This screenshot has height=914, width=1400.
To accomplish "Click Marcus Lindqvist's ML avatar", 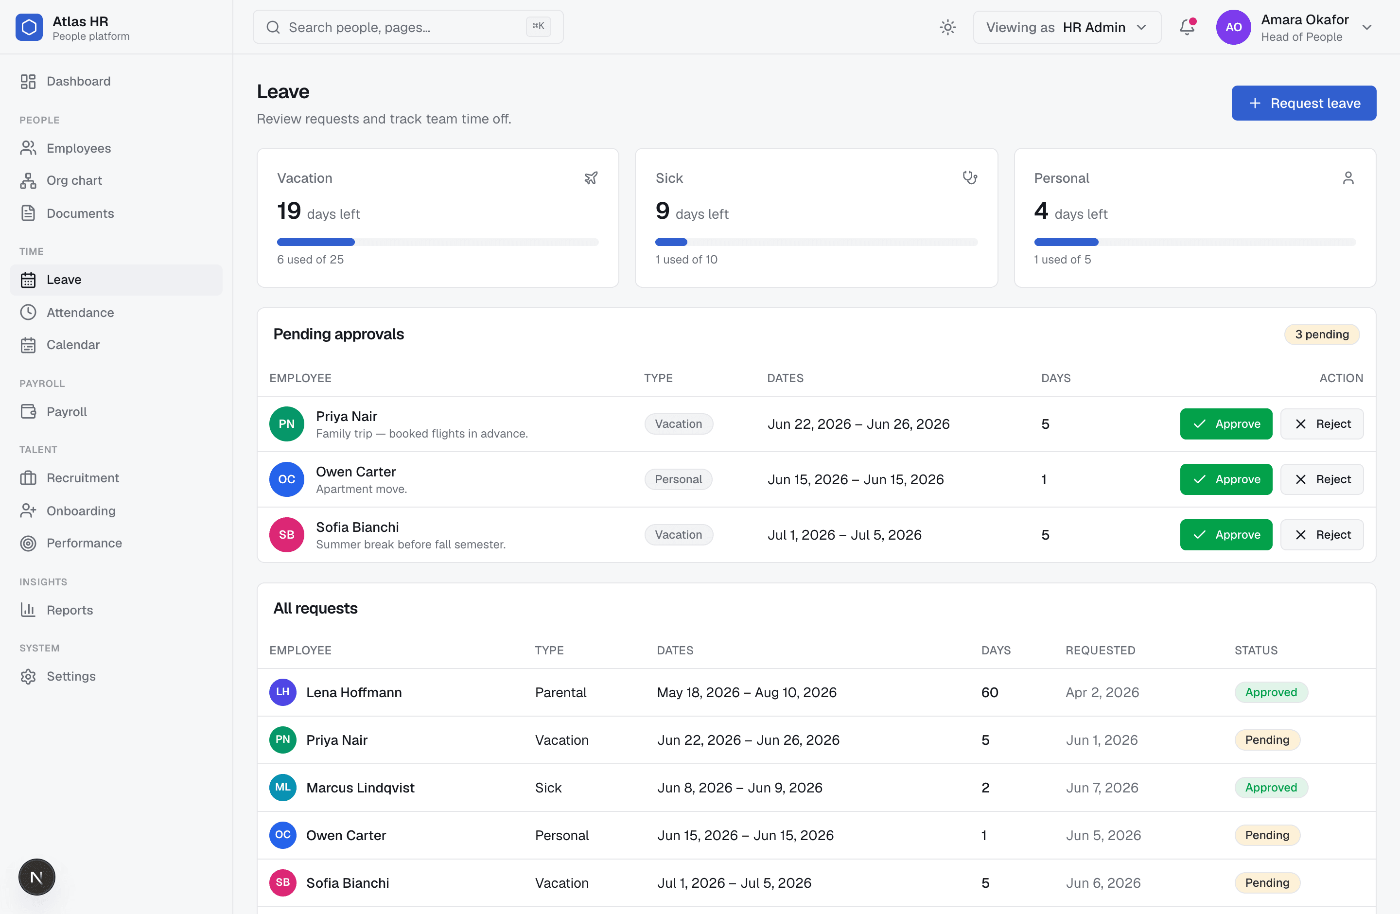I will tap(283, 788).
